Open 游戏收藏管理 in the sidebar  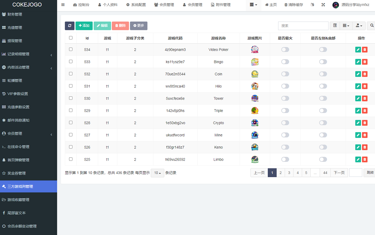tap(18, 200)
